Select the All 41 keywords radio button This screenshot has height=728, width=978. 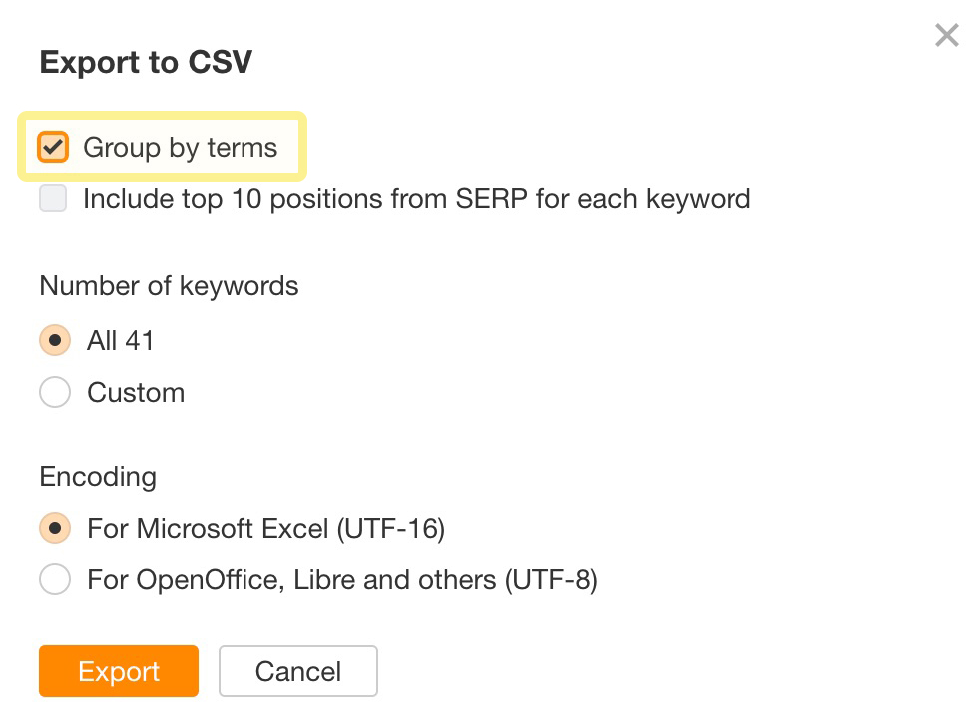(x=55, y=340)
